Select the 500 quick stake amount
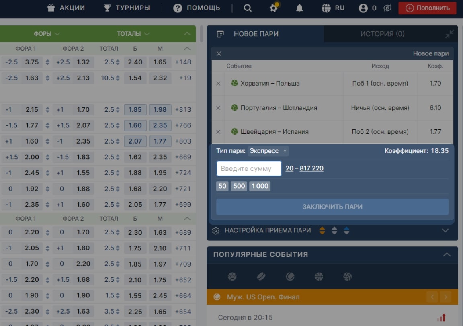Screen dimensions: 463x326 coord(239,186)
